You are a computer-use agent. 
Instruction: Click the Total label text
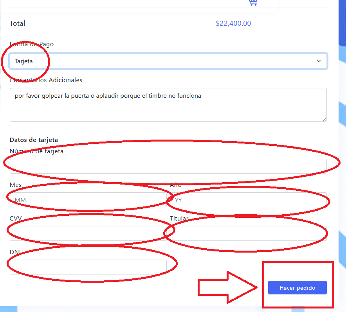[17, 23]
